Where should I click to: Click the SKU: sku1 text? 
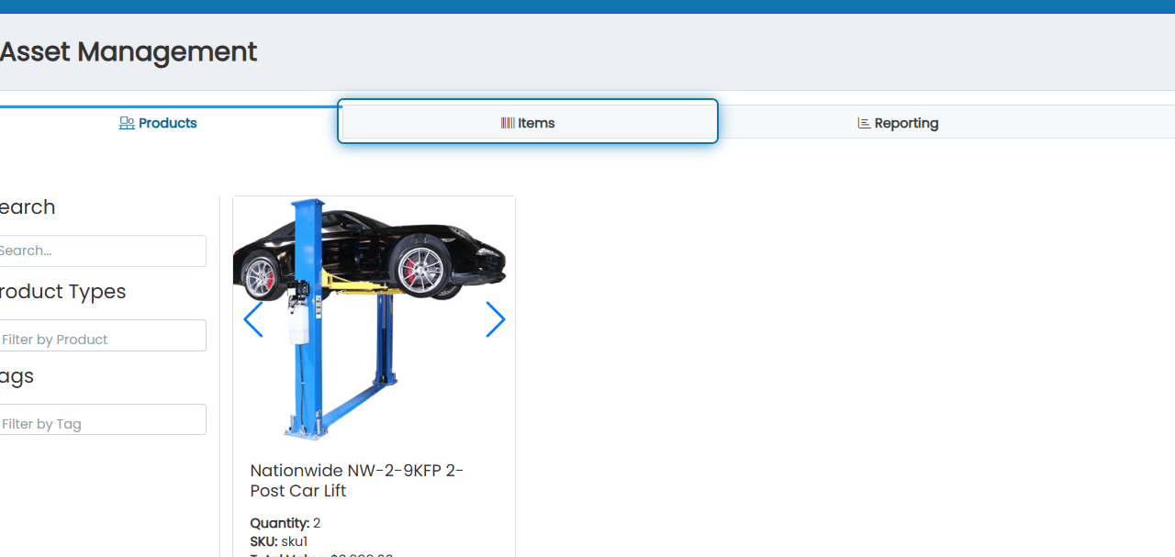[279, 541]
